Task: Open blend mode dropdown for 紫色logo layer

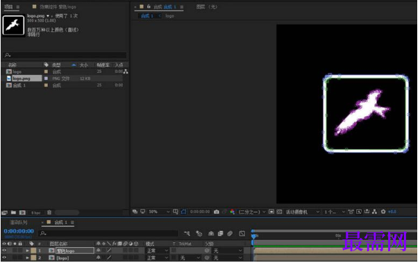Action: point(157,251)
